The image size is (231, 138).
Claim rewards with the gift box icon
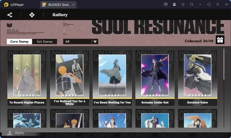click(x=220, y=40)
